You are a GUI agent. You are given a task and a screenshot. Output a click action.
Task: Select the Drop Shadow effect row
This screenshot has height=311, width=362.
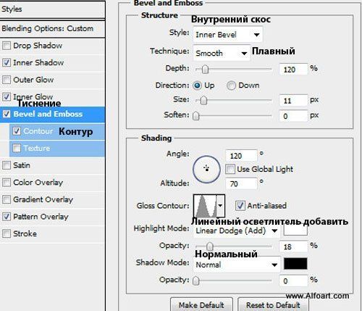[52, 46]
